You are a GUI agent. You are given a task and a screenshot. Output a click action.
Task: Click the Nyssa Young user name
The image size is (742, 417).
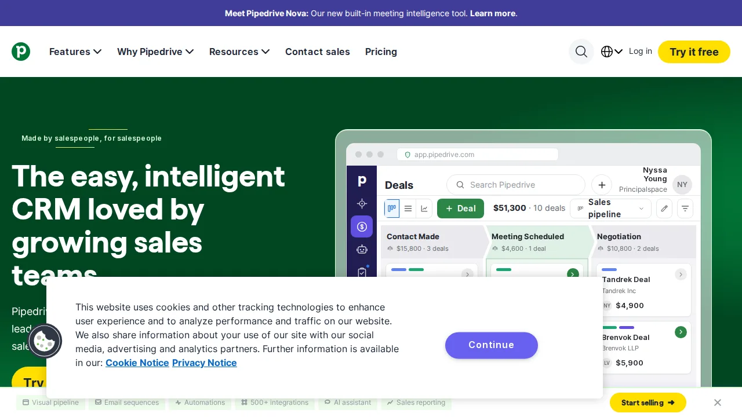pyautogui.click(x=655, y=174)
